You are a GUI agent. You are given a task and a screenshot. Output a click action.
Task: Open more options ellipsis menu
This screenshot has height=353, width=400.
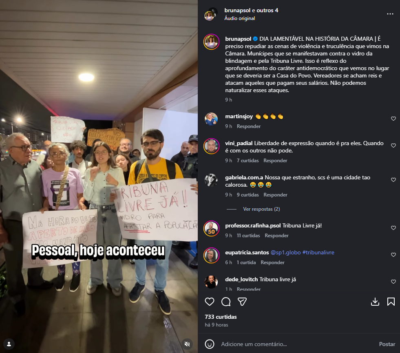[x=390, y=14]
